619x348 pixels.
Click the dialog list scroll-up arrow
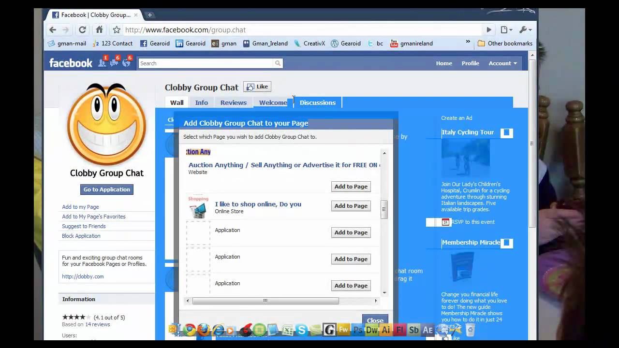click(x=384, y=153)
